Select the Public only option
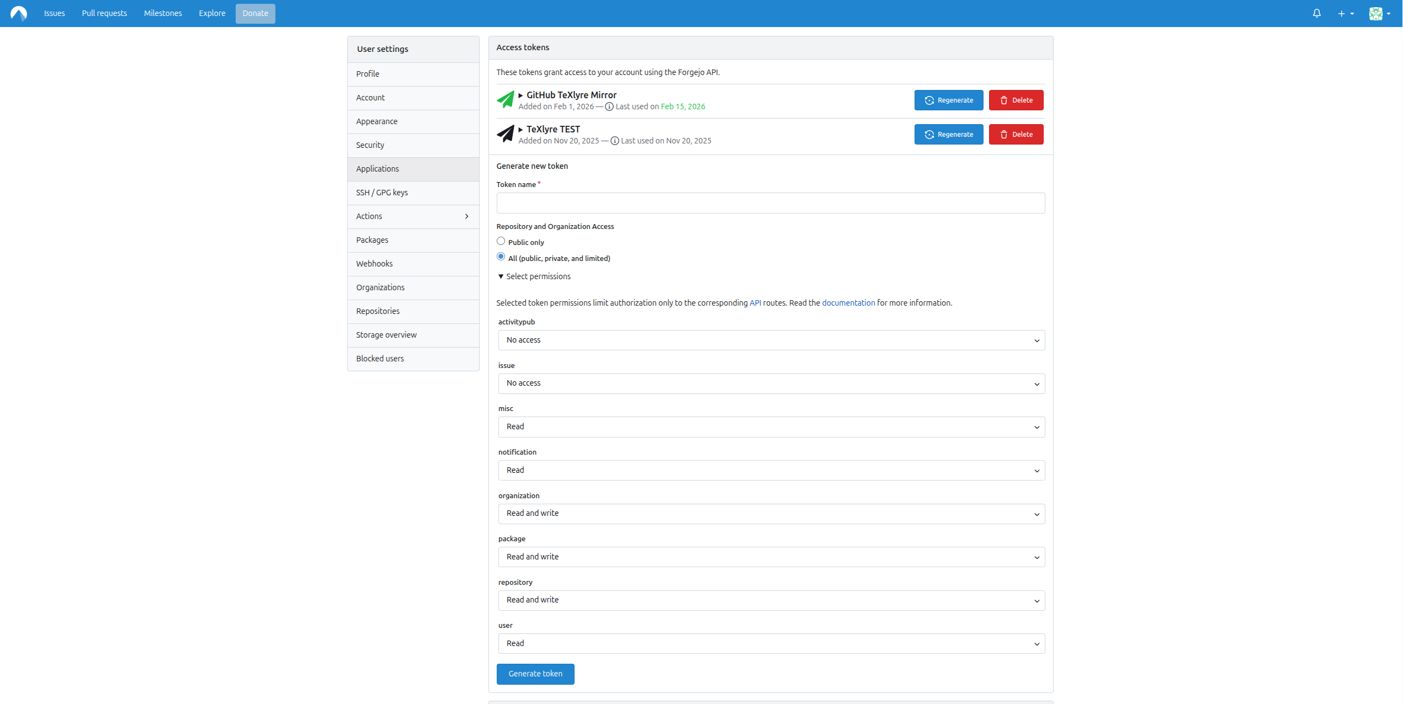The height and width of the screenshot is (704, 1403). coord(501,241)
